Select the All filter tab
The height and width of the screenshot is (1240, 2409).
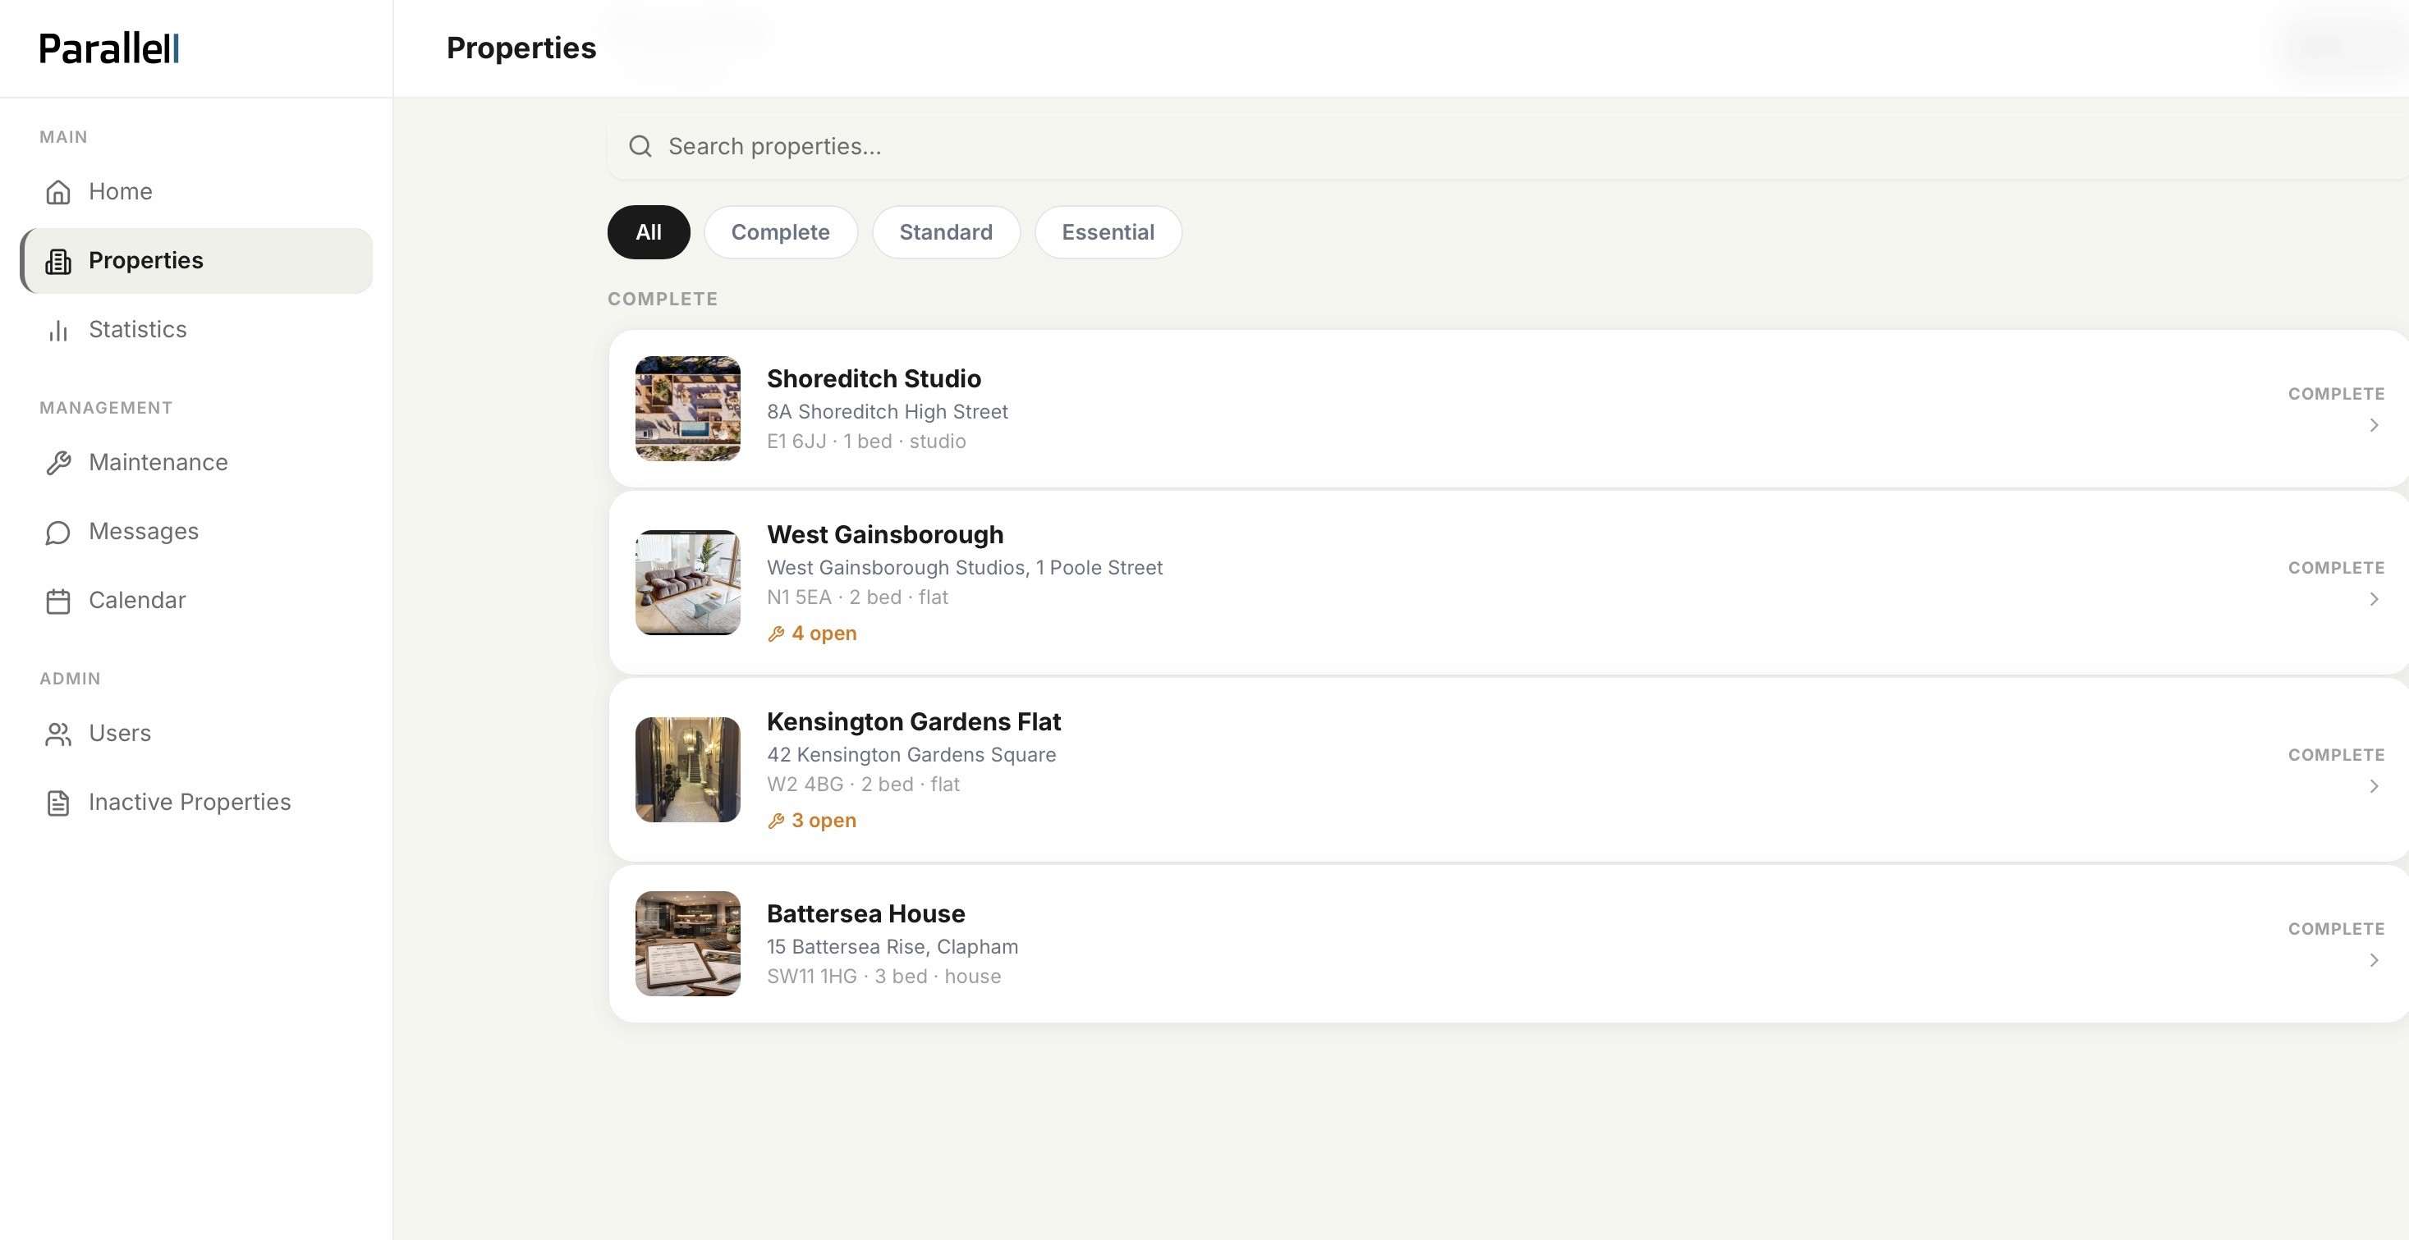pyautogui.click(x=648, y=231)
